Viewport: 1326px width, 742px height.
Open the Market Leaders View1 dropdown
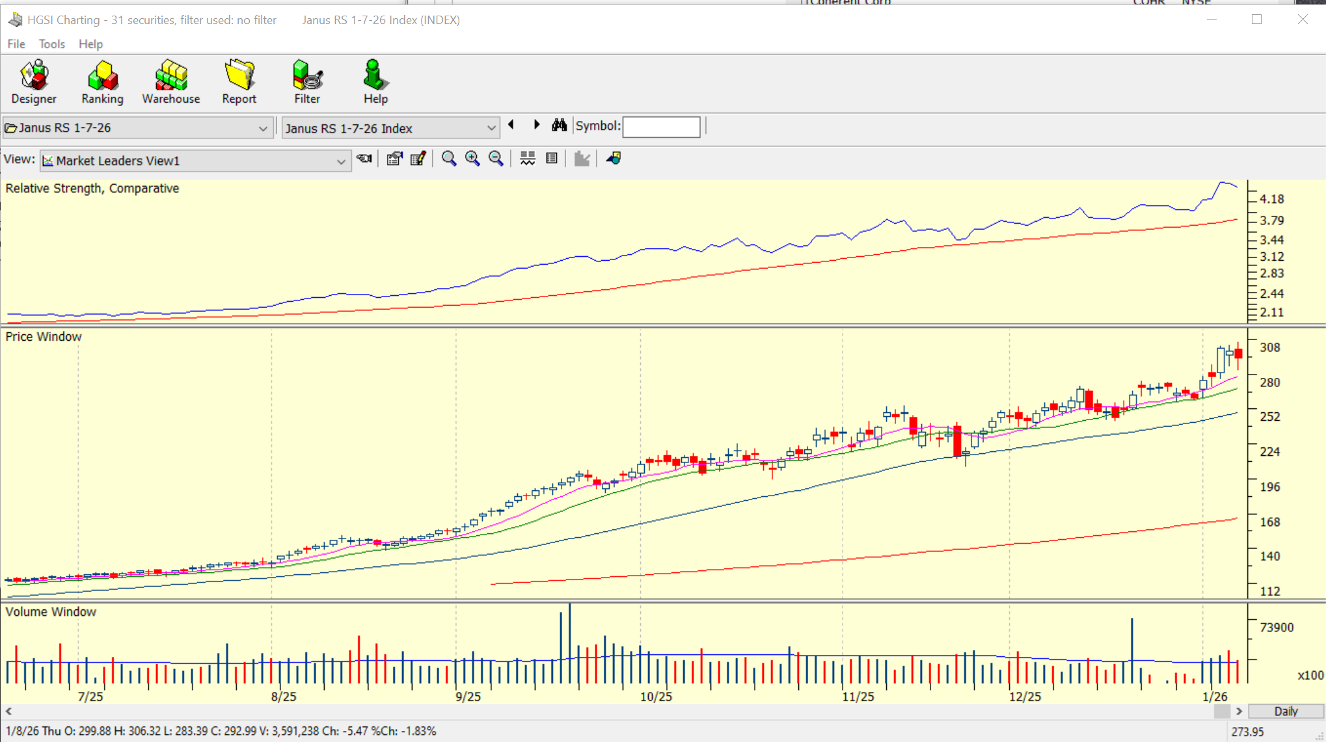click(340, 161)
